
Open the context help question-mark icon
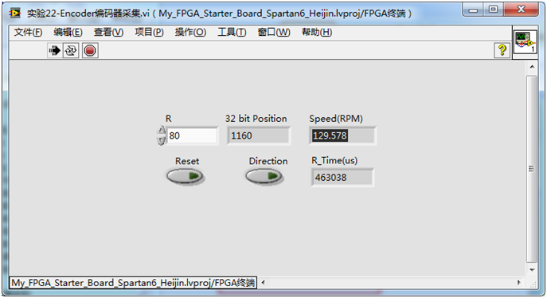(x=502, y=50)
